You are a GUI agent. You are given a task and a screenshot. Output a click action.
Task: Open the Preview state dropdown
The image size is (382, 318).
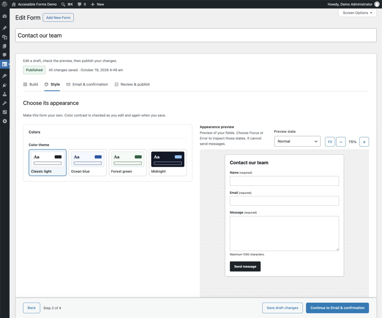pyautogui.click(x=297, y=141)
